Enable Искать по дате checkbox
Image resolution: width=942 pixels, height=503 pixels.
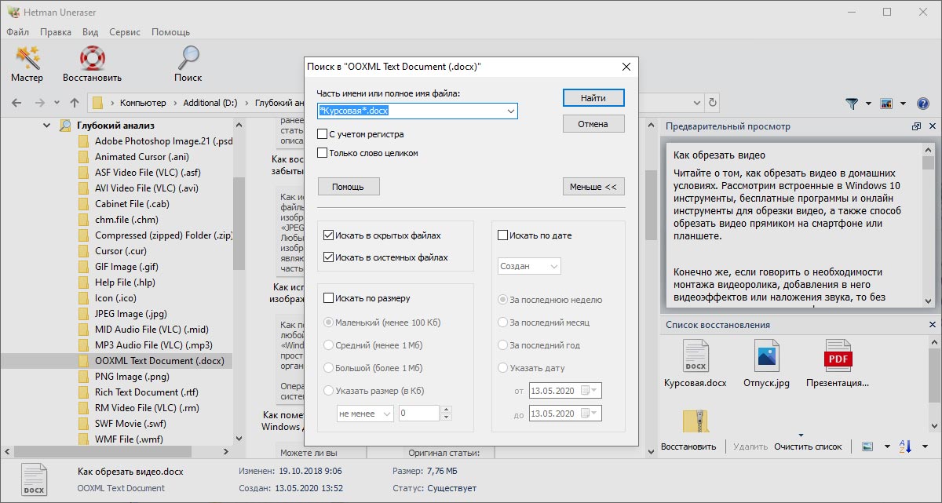tap(503, 235)
